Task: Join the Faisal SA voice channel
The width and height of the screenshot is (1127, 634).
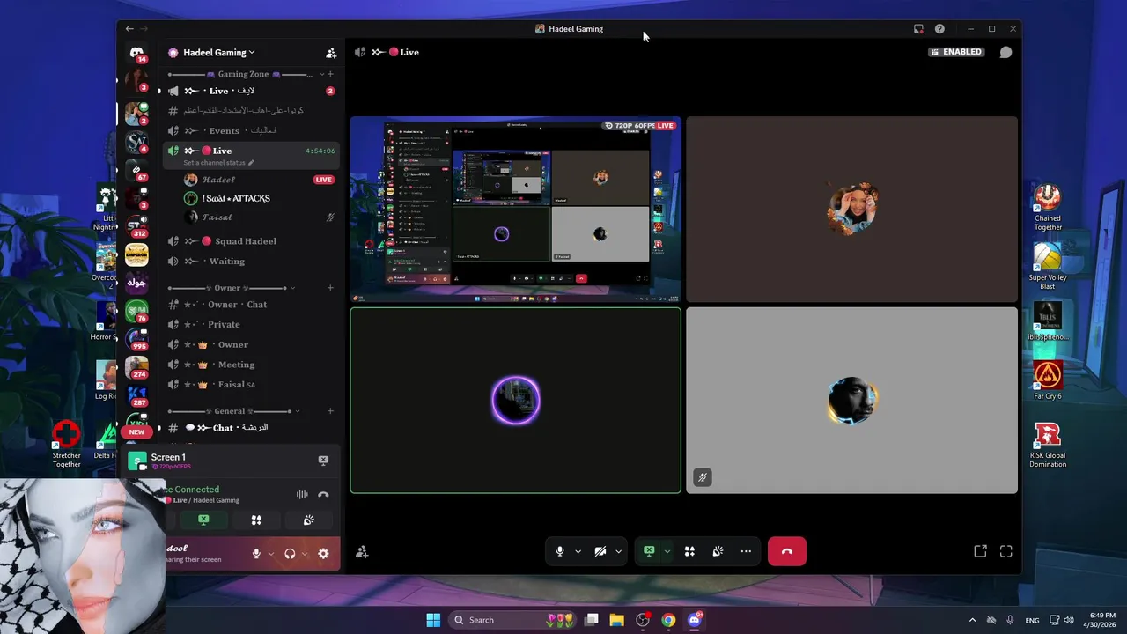Action: pos(251,385)
